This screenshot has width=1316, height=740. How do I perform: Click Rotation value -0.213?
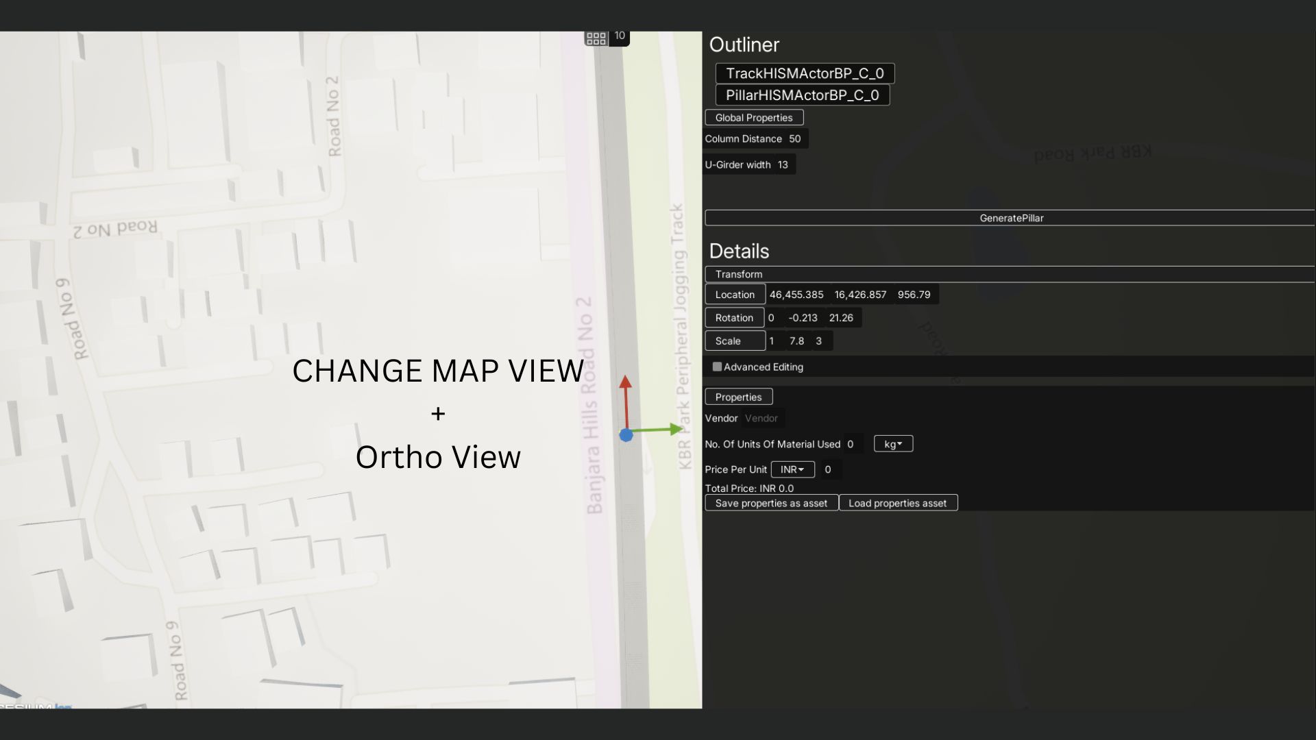(803, 318)
